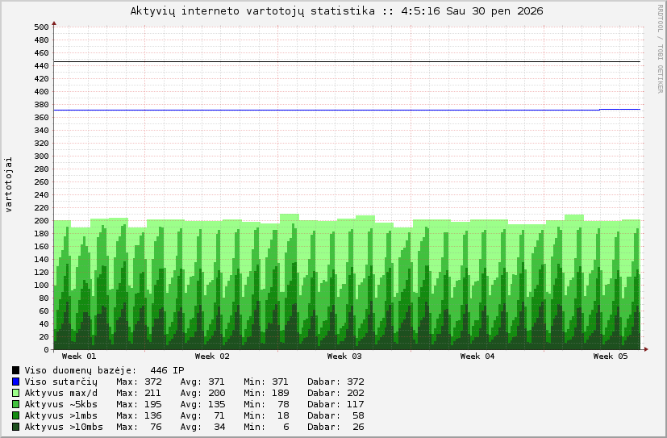The image size is (667, 438).
Task: Click the Week 01 axis label
Action: 79,357
